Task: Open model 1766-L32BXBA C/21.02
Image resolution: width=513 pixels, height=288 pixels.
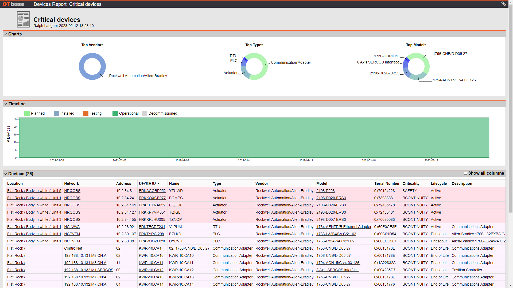Action: pos(336,234)
